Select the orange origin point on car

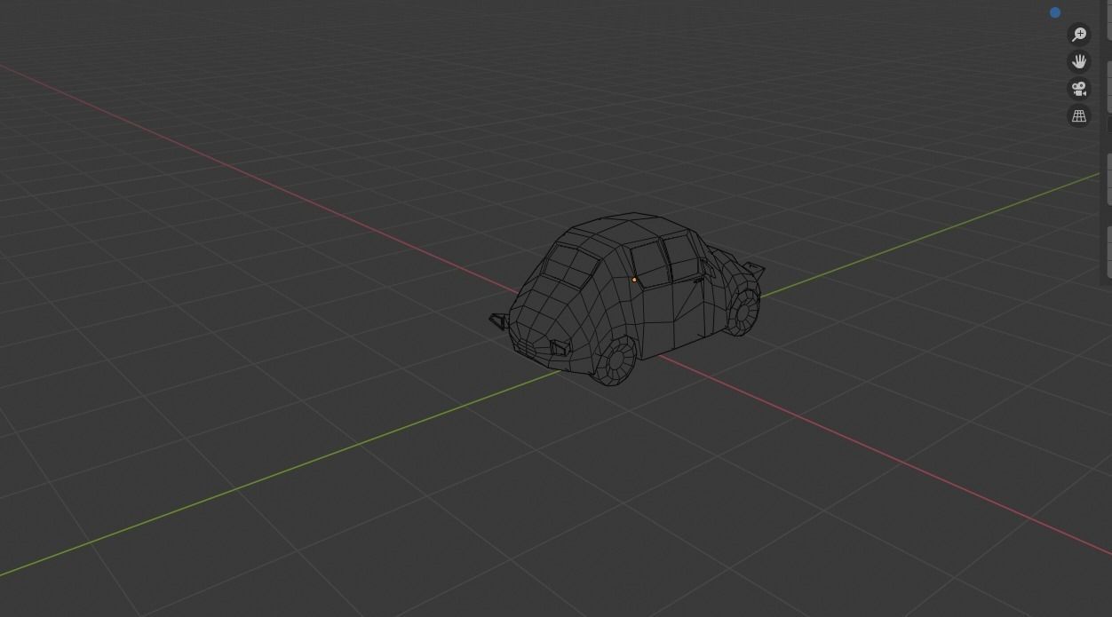coord(634,280)
